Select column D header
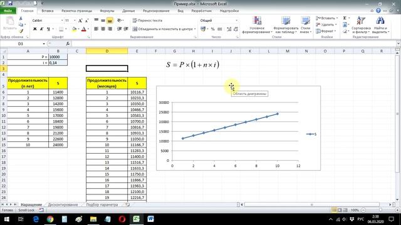The height and width of the screenshot is (225, 401). coord(107,51)
